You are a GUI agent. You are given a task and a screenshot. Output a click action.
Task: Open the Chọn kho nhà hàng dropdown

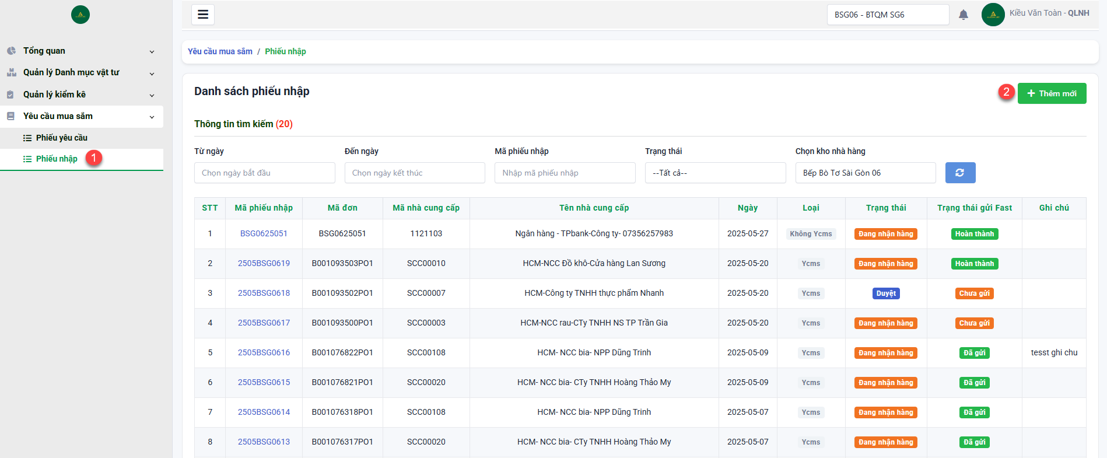point(866,173)
